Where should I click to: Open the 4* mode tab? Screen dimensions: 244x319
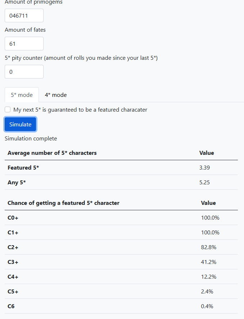(x=56, y=95)
